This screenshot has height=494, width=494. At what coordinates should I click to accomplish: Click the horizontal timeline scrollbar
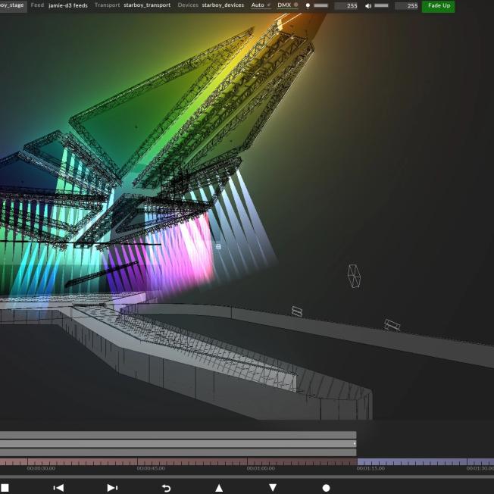247,477
